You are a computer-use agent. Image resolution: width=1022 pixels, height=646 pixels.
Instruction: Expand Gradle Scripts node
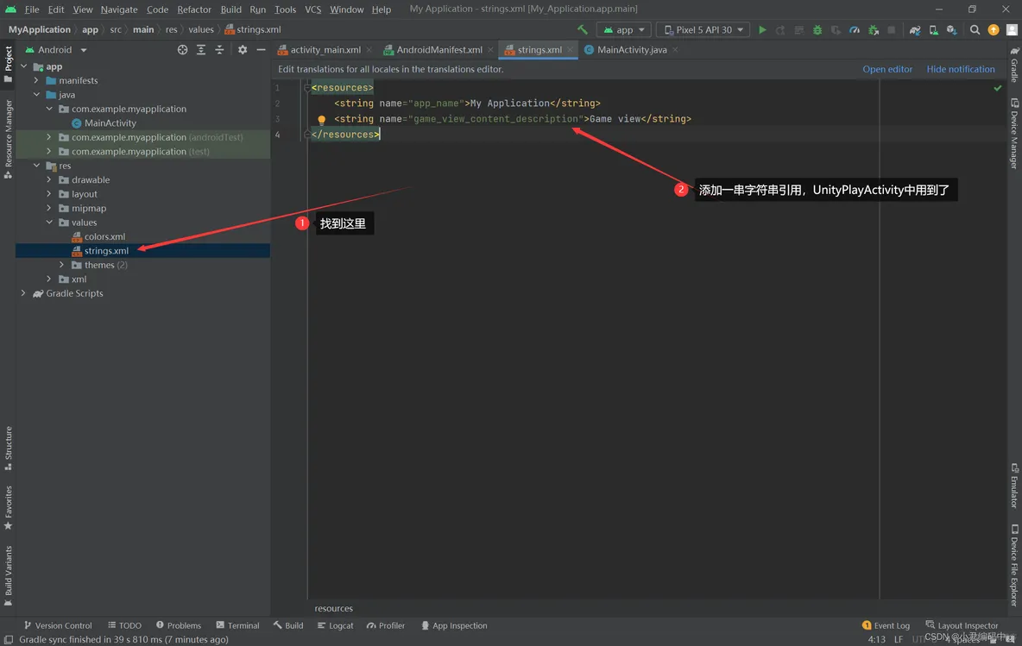point(23,294)
